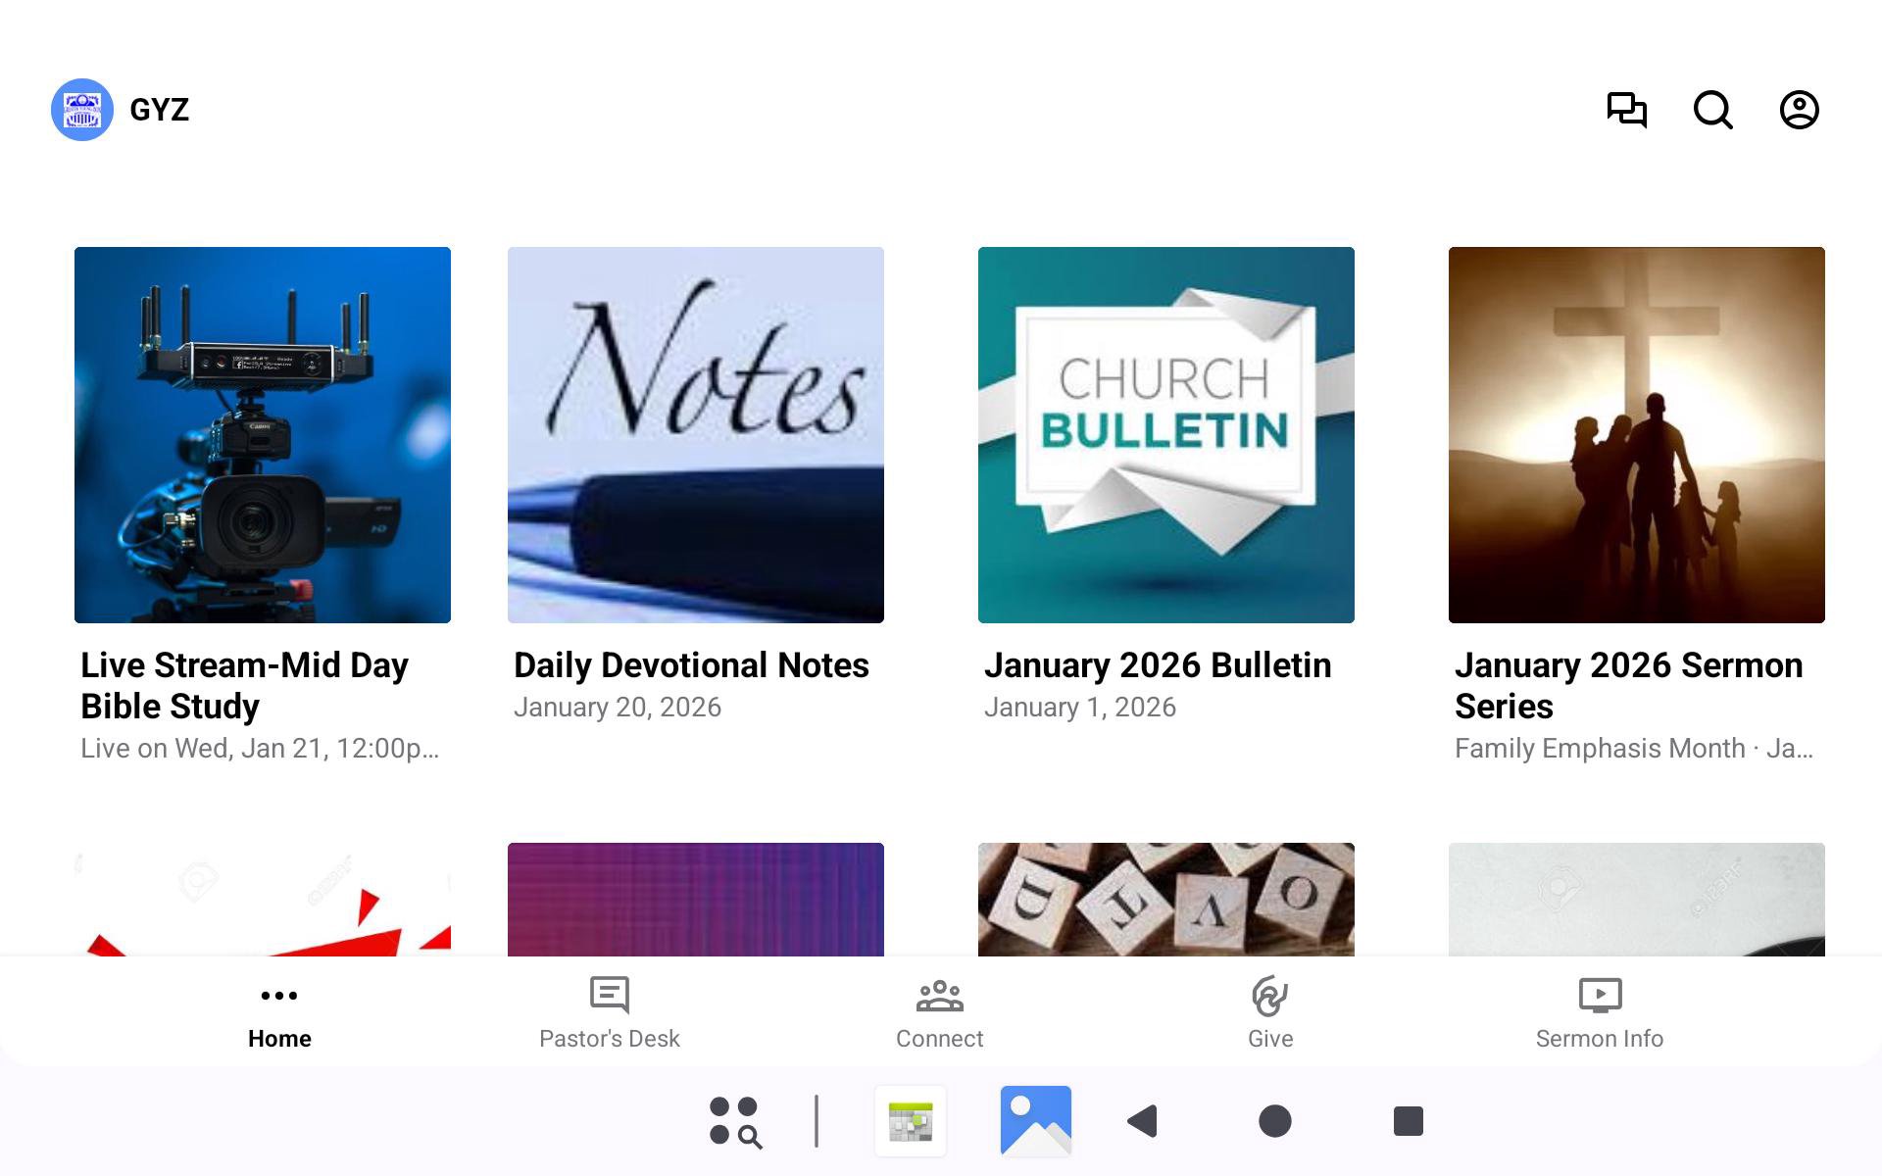Open January 2026 Bulletin title link
This screenshot has height=1176, width=1882.
click(x=1157, y=665)
